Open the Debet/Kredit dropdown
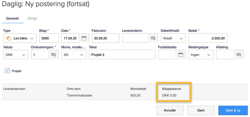The height and width of the screenshot is (117, 250). 173,38
